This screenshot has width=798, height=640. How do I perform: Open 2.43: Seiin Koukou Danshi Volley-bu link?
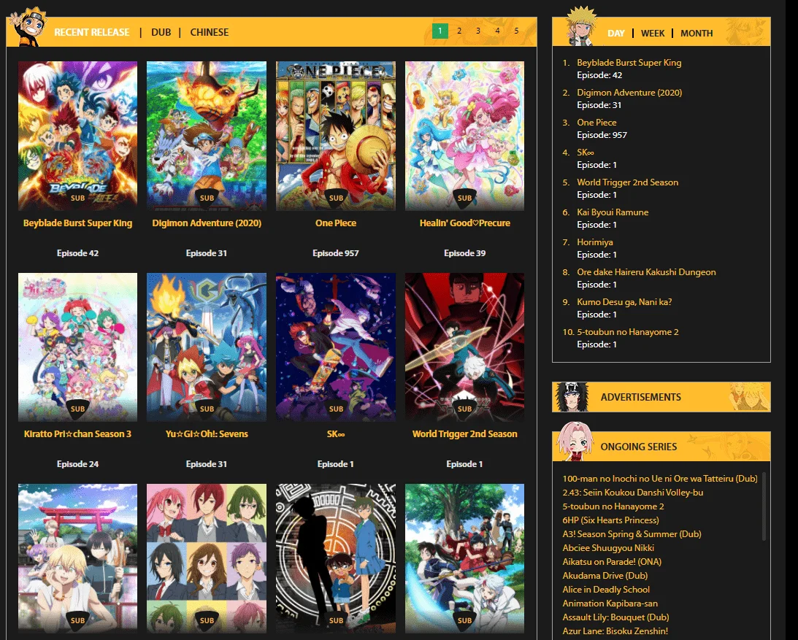(x=633, y=493)
